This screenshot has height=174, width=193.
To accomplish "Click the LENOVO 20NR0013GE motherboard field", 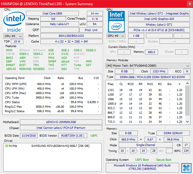I will tap(61, 122).
